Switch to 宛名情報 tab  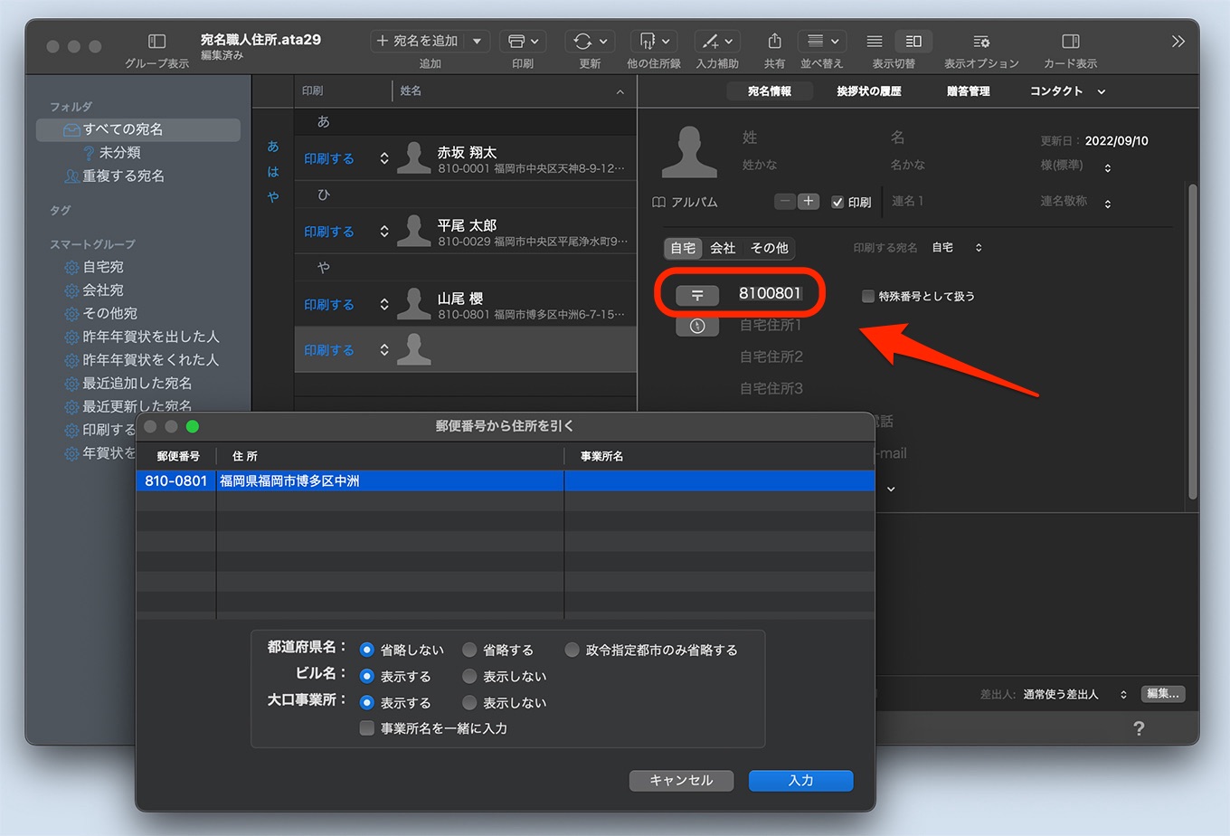[x=770, y=91]
